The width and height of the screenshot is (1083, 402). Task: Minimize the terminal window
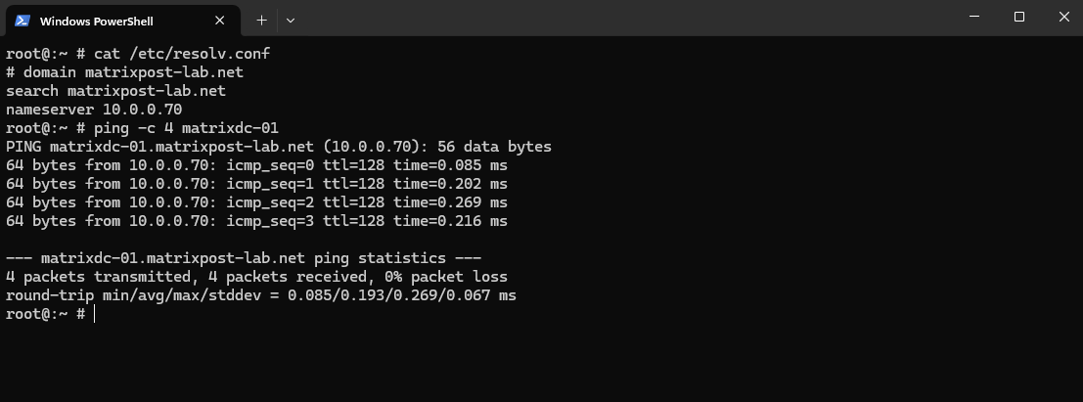pos(974,18)
